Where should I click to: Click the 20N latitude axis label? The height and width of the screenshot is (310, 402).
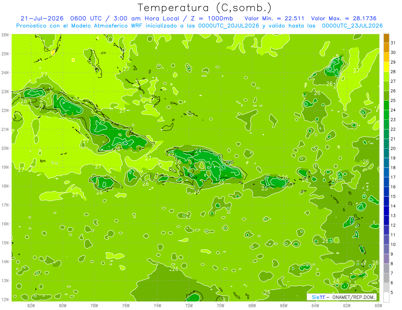[5, 148]
